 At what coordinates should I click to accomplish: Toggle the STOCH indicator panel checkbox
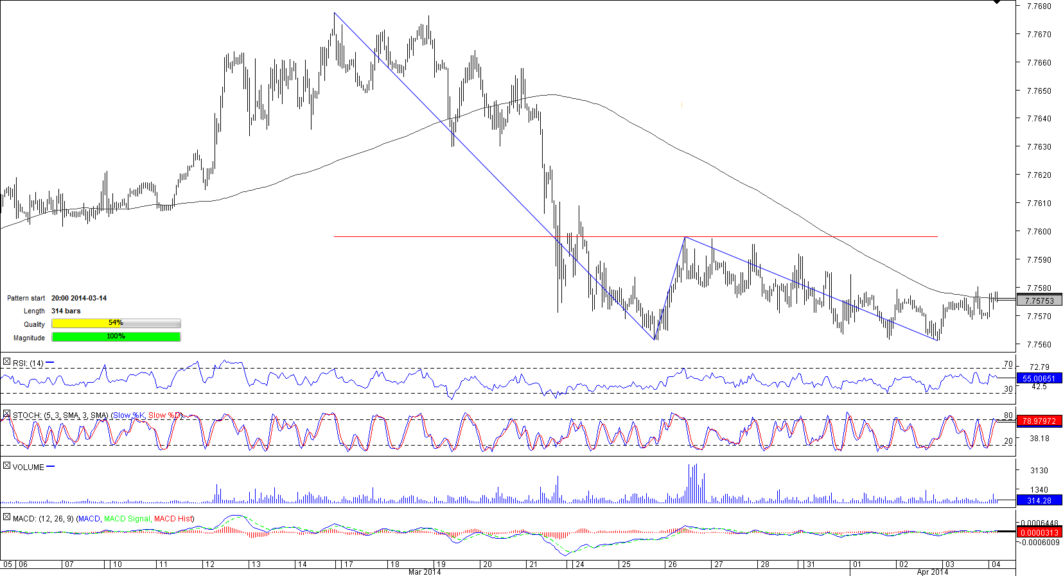[6, 415]
